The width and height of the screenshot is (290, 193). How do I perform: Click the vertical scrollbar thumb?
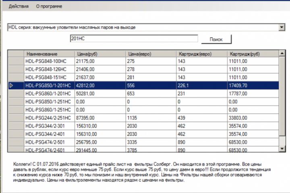tap(282, 96)
